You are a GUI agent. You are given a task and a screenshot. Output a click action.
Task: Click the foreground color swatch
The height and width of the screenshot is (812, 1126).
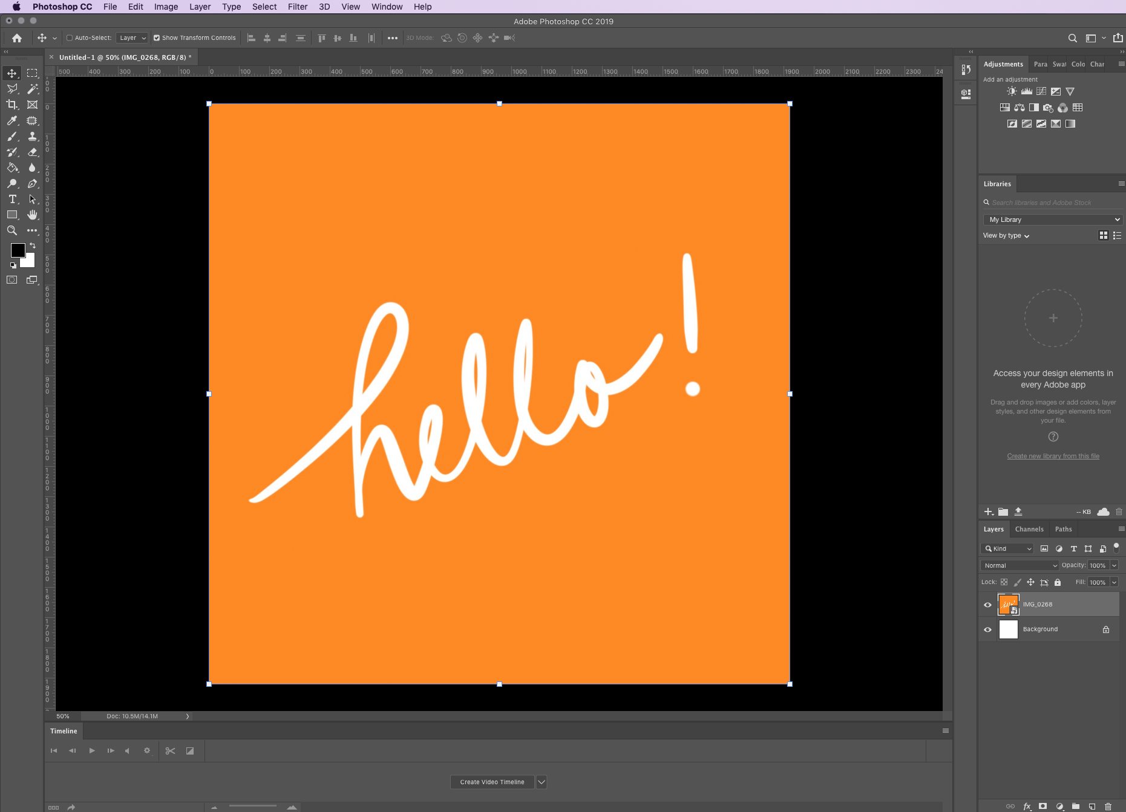pos(18,250)
